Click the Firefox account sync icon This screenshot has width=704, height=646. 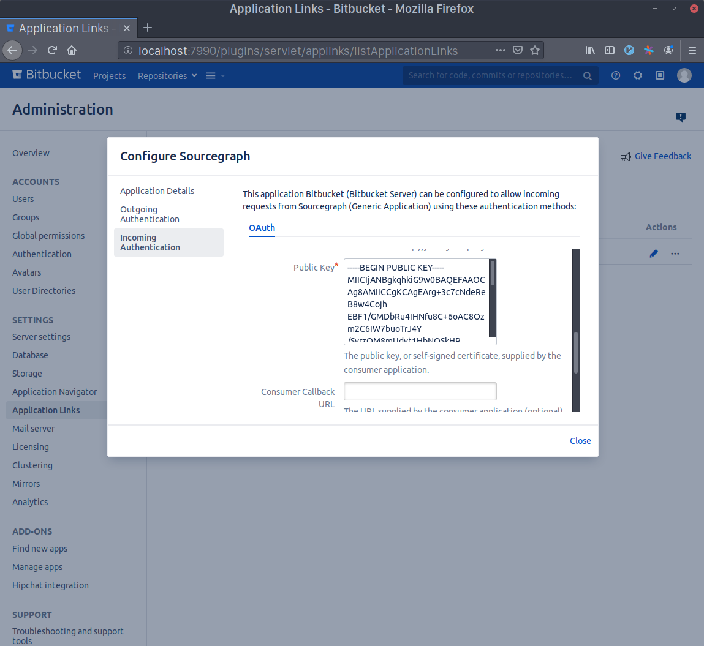[668, 50]
